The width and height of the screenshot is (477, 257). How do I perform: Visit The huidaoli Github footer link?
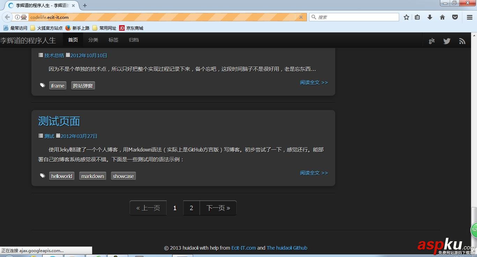(287, 248)
